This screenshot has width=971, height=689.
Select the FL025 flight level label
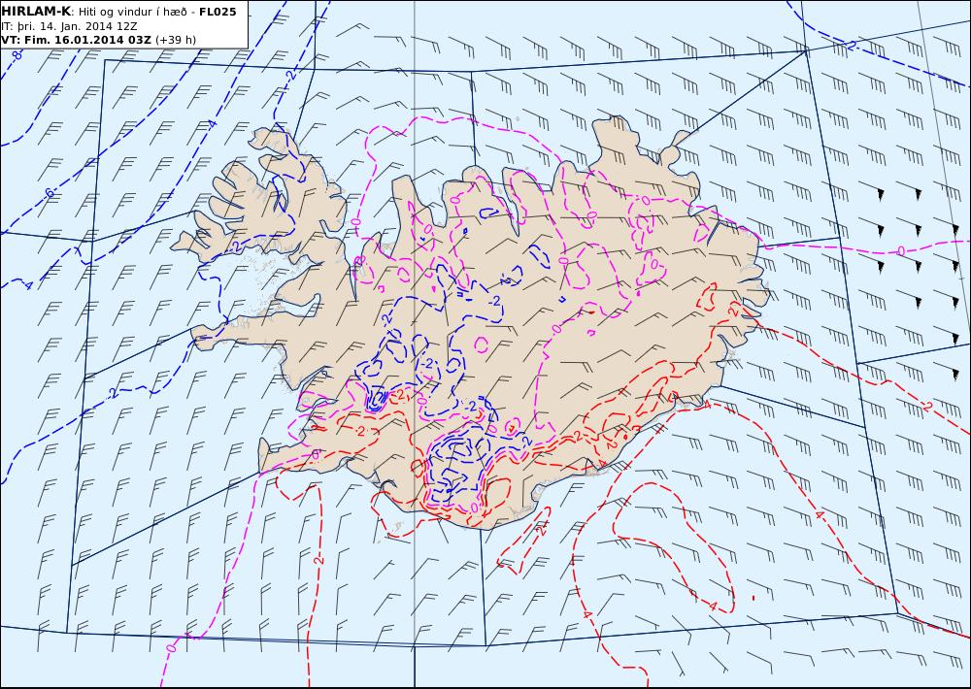pyautogui.click(x=218, y=12)
